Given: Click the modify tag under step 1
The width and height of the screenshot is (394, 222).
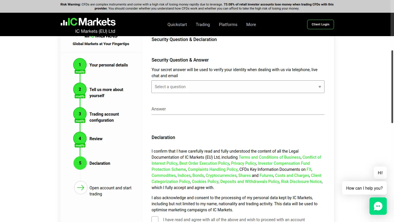Looking at the screenshot, I should [80, 72].
